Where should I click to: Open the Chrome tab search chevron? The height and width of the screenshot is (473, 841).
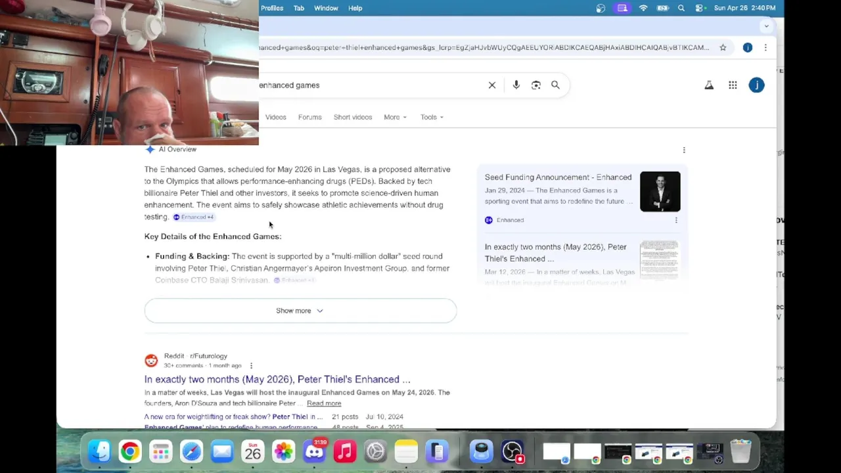[x=766, y=26]
